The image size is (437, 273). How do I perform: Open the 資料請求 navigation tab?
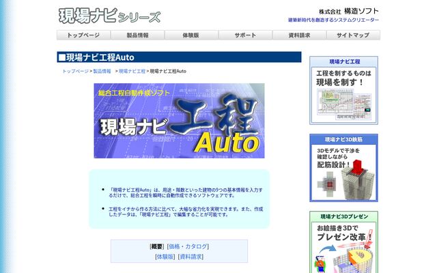(x=299, y=35)
